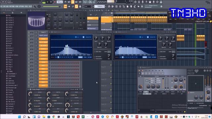212x119 pixels.
Task: Click the gear icon in the Fruity Flanger title bar
Action: pyautogui.click(x=30, y=89)
